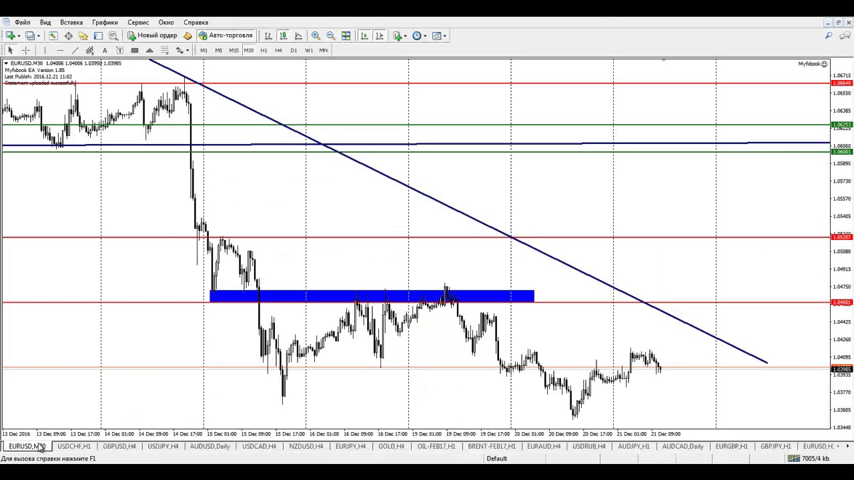Select the Text 'A' tool
Image resolution: width=854 pixels, height=480 pixels.
[x=105, y=50]
